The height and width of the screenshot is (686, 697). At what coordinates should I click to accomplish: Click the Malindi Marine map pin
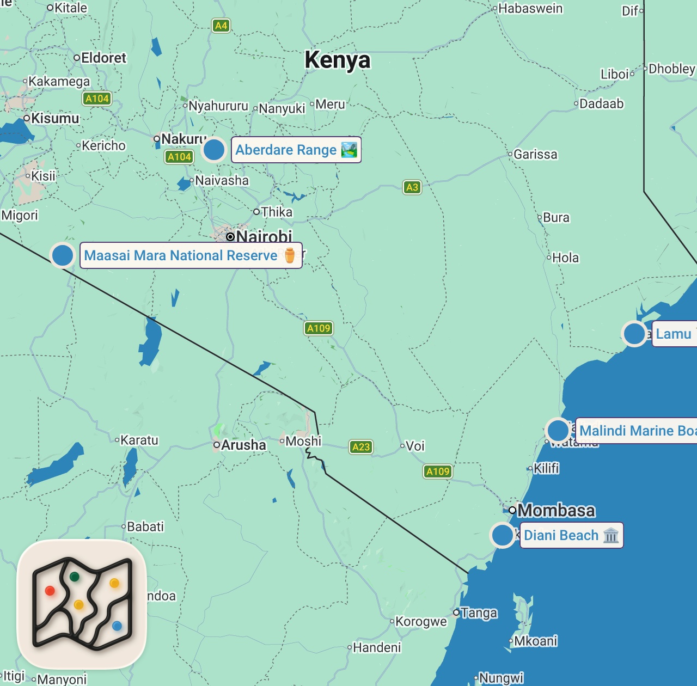coord(558,430)
